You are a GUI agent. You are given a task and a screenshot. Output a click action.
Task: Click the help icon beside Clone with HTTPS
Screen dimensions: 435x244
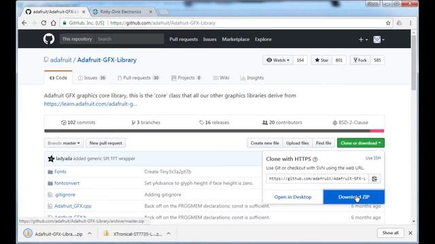coord(315,159)
